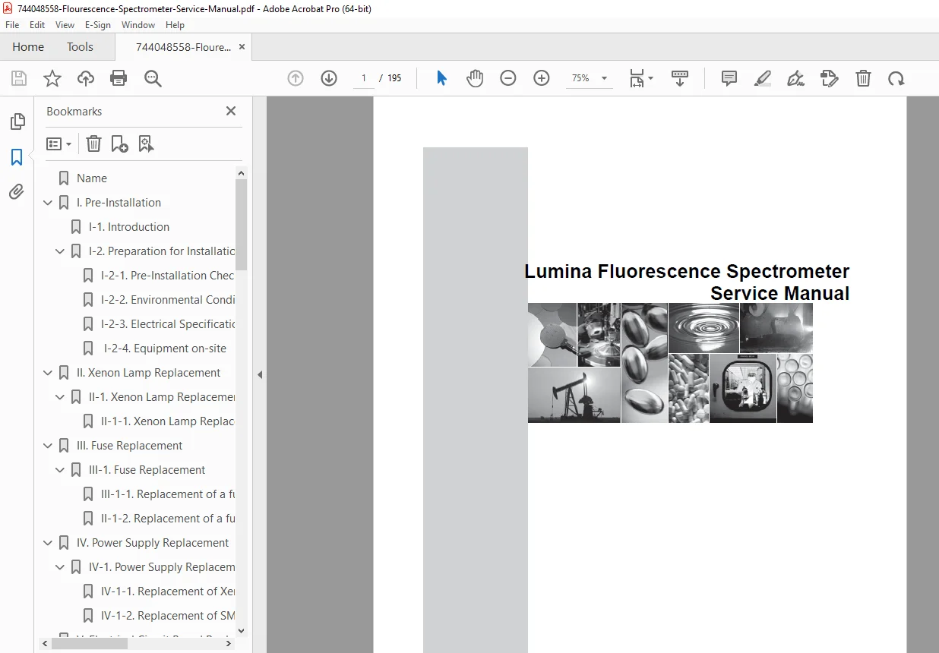Collapse the II-1. Xenon Lamp Replacement sub-node
Screen dimensions: 939x653
click(60, 397)
